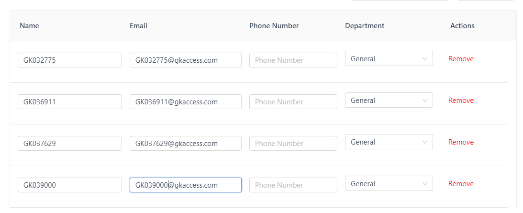This screenshot has width=523, height=213.
Task: Click the email field GK039000@gkaccess.com
Action: click(185, 185)
